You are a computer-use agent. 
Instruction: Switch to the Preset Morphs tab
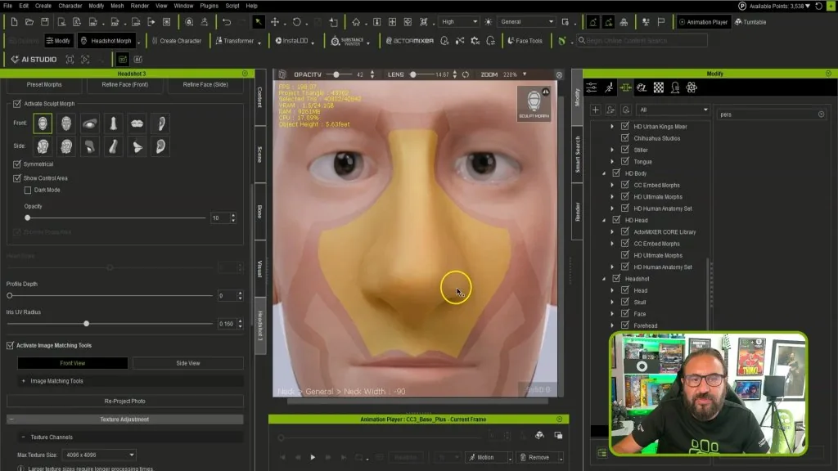coord(44,84)
